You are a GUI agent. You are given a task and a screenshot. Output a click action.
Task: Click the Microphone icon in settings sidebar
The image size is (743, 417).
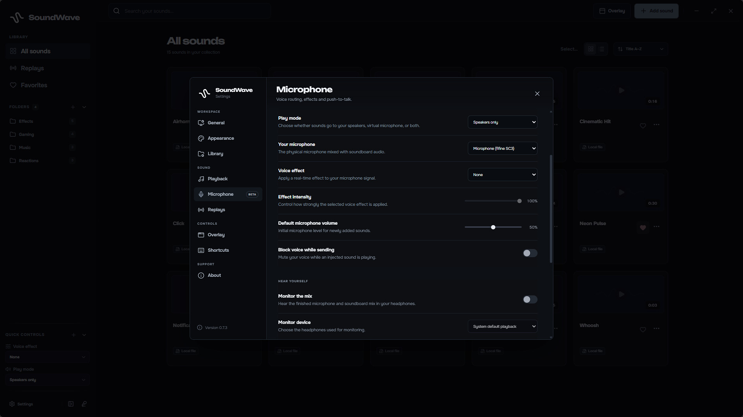point(201,194)
